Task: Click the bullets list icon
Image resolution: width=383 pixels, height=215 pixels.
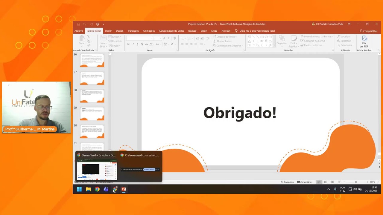Action: tap(183, 38)
